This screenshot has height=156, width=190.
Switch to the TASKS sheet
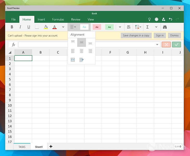coord(22,147)
